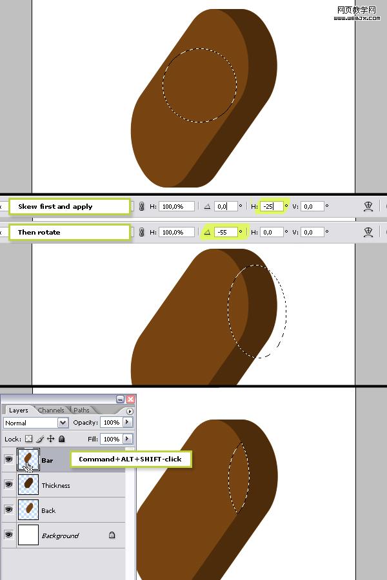Switch to warp mode in the skew options bar
The image size is (387, 580).
[368, 206]
